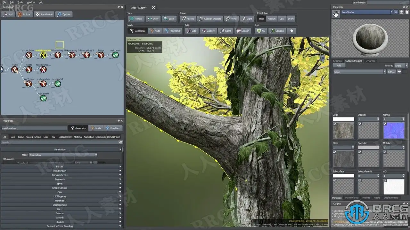Expand the Shape Control property section
The width and height of the screenshot is (410, 230).
[x=60, y=188]
